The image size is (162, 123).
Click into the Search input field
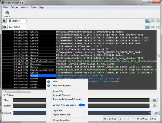[x=81, y=106]
